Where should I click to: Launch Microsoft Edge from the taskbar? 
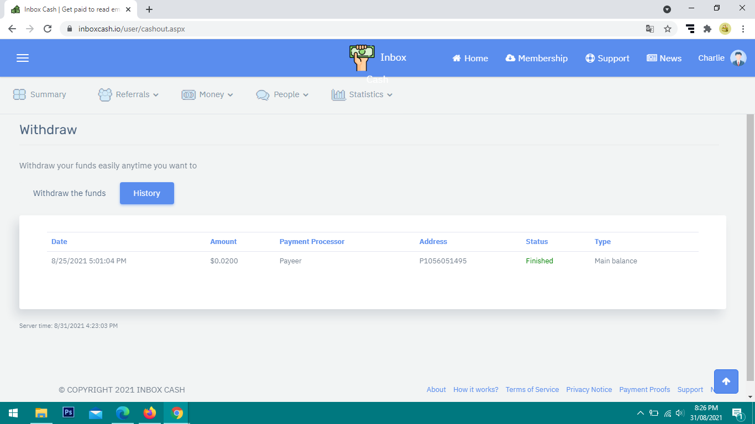click(122, 413)
